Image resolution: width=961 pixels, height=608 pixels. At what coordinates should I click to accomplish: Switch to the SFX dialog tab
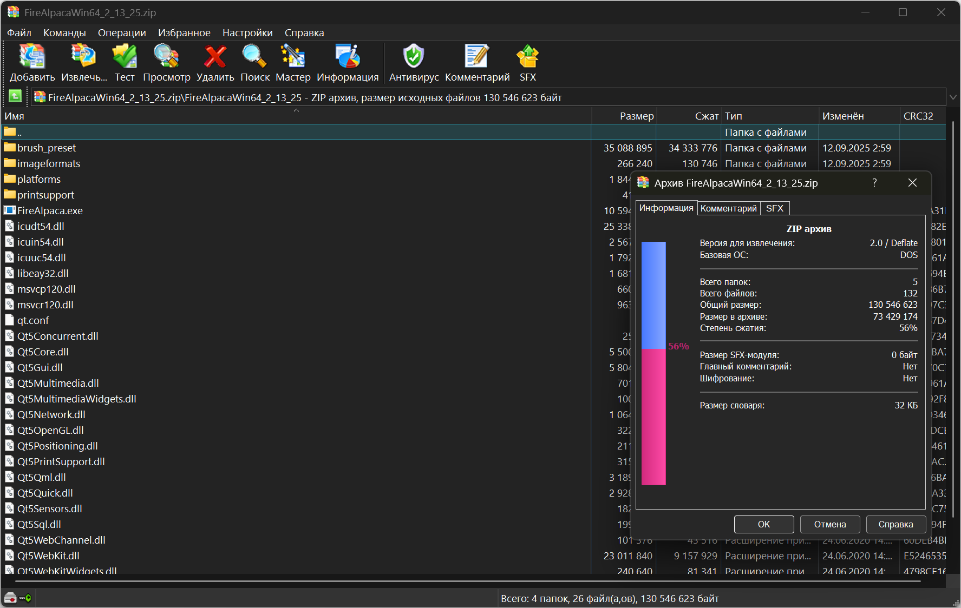point(775,208)
